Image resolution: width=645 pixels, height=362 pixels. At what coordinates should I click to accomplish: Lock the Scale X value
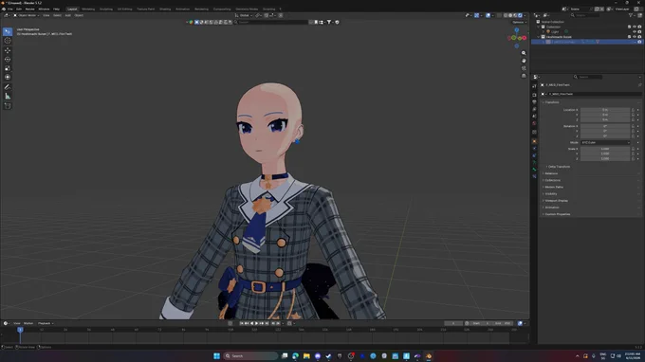point(633,149)
